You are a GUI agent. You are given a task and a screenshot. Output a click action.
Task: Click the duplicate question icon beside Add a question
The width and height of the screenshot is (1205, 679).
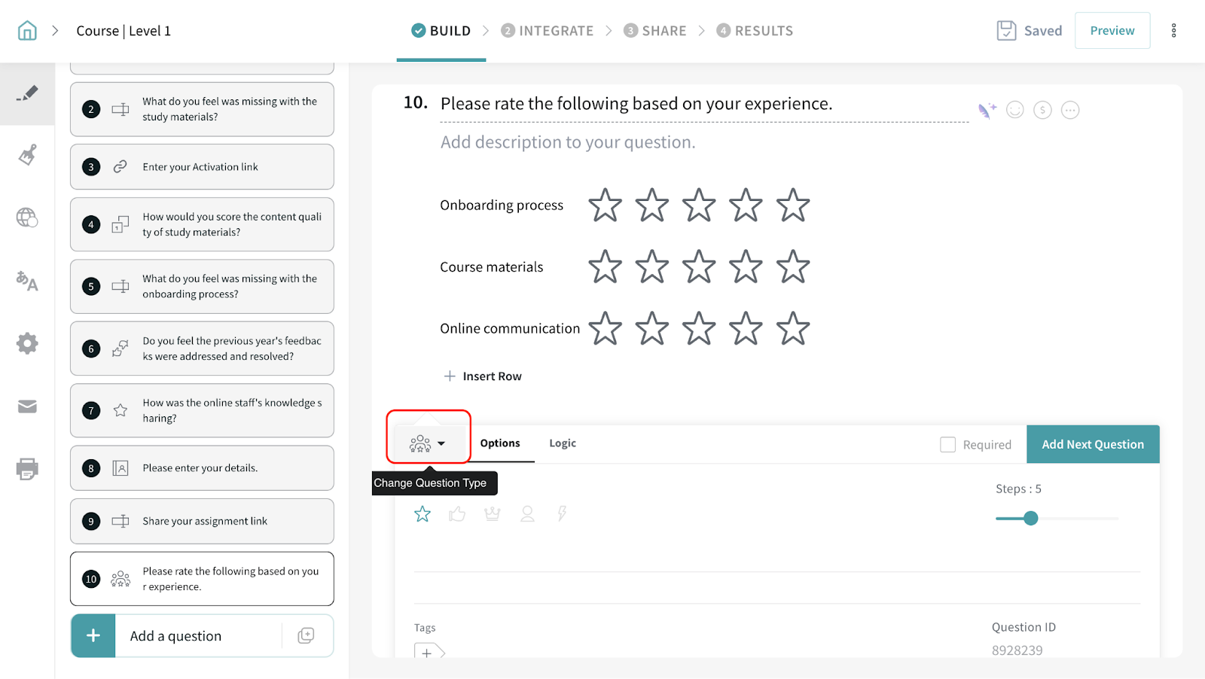point(306,636)
